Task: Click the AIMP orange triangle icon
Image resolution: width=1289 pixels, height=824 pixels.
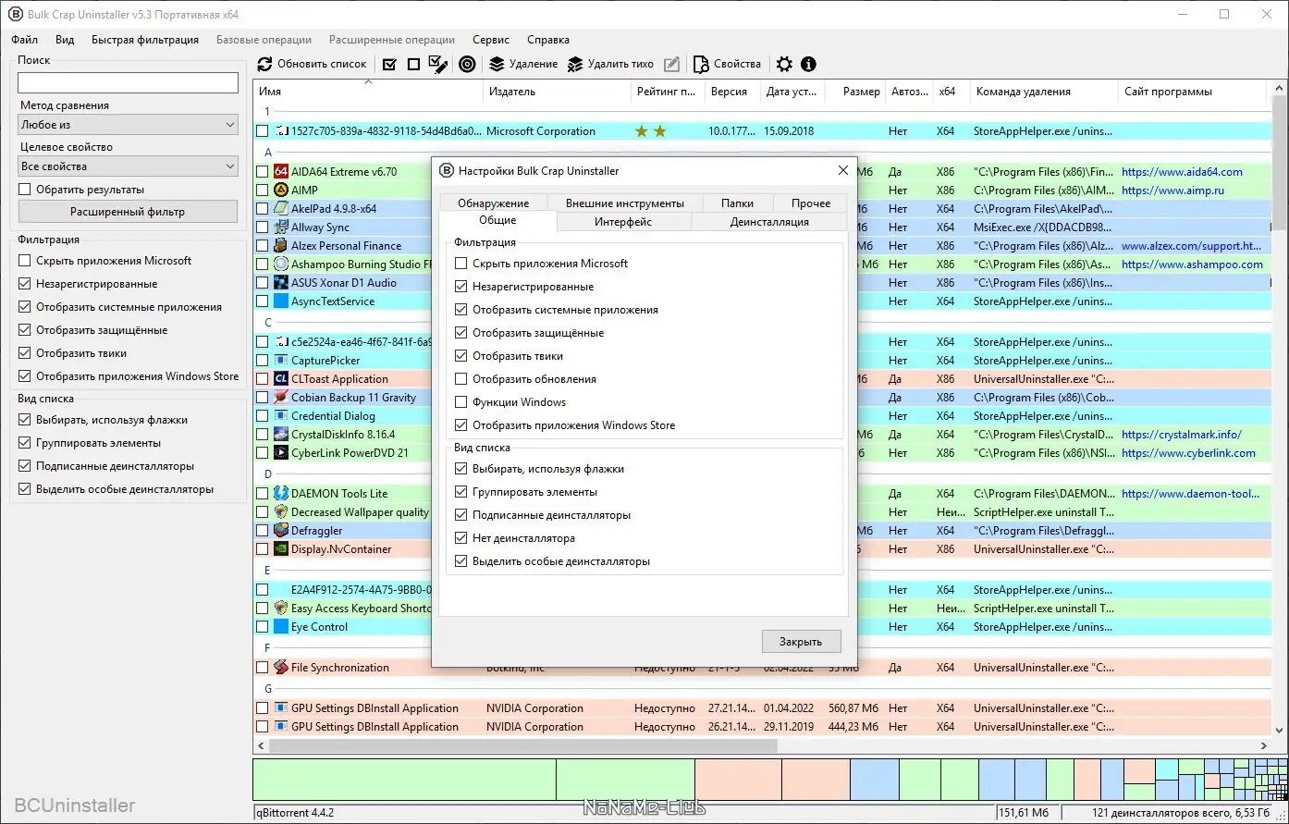Action: pyautogui.click(x=281, y=191)
